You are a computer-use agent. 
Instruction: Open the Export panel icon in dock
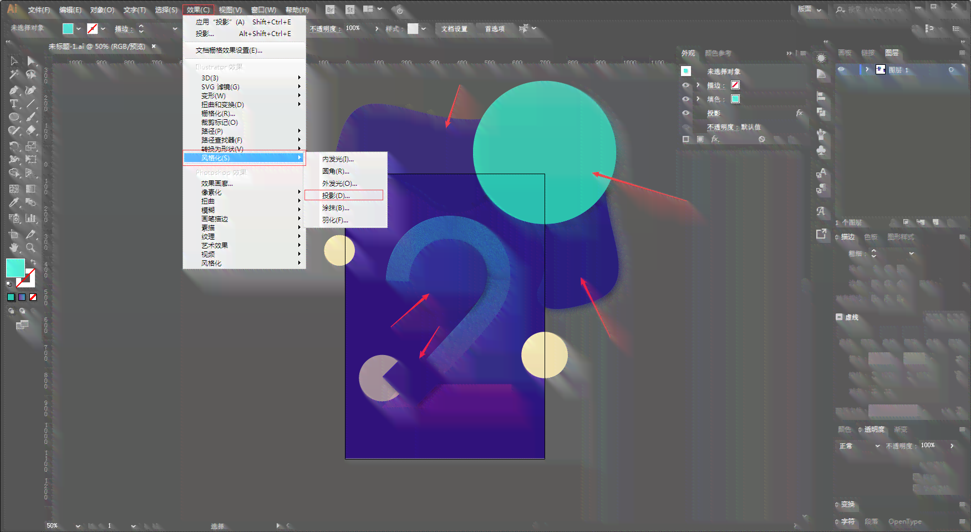(x=821, y=234)
